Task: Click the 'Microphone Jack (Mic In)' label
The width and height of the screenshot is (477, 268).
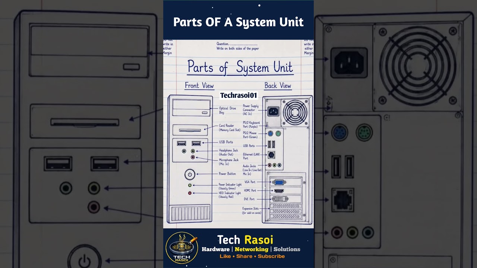Action: pyautogui.click(x=229, y=162)
